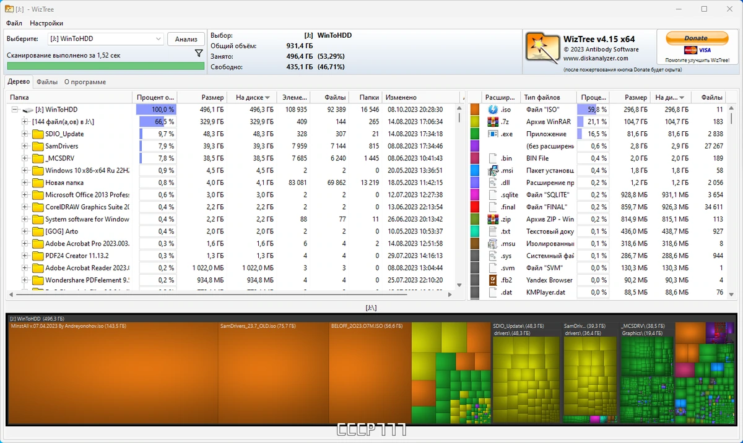Sort by the Размер column header

tap(202, 97)
